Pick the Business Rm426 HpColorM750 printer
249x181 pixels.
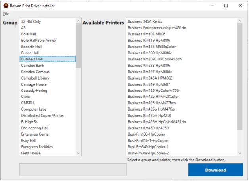click(x=153, y=91)
